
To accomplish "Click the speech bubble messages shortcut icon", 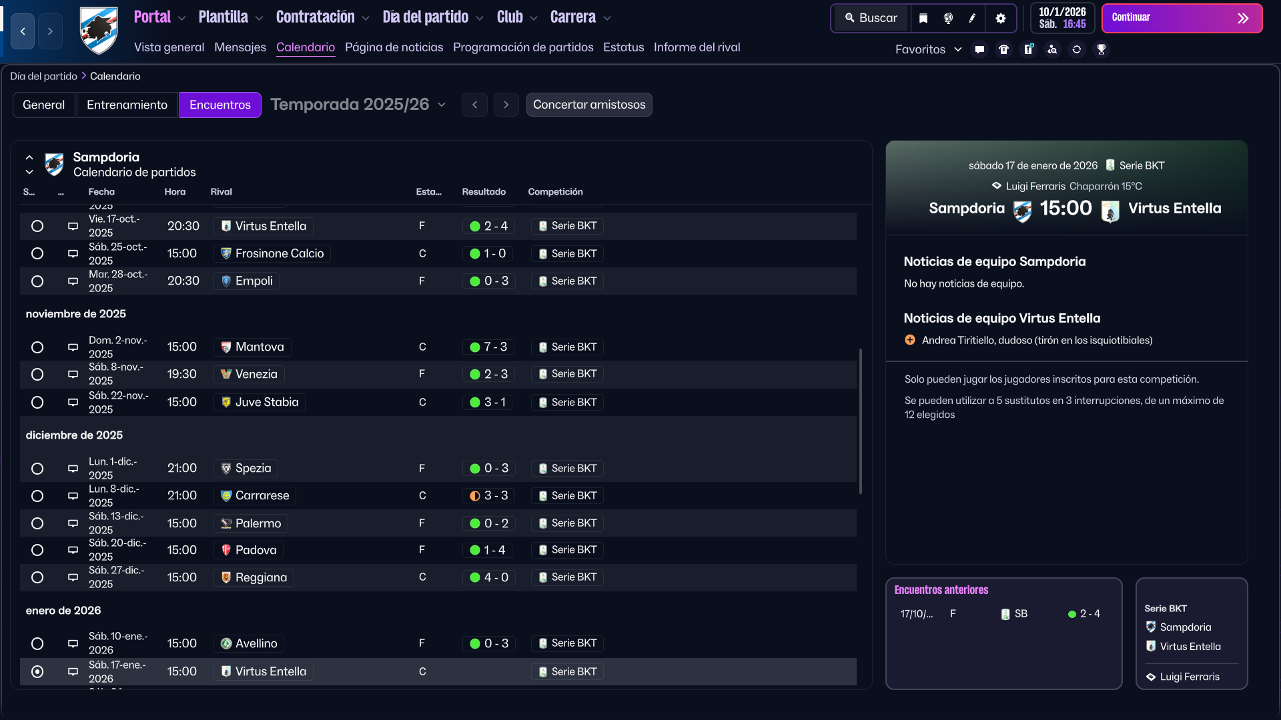I will [x=979, y=49].
